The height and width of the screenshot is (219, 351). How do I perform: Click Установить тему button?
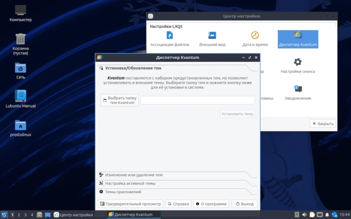pyautogui.click(x=237, y=114)
